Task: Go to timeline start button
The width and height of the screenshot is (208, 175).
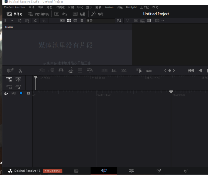Action: pos(191,71)
